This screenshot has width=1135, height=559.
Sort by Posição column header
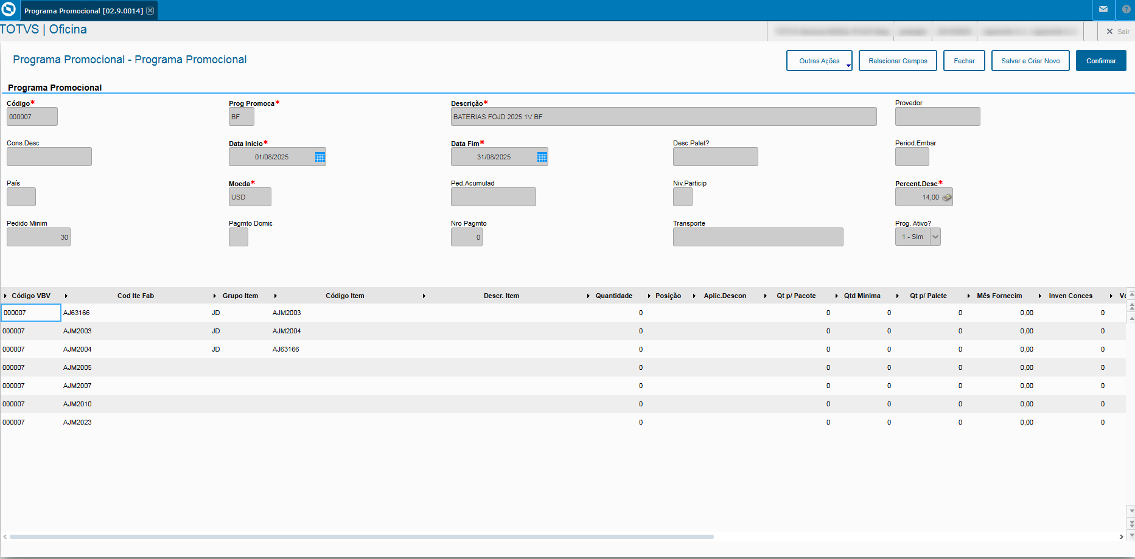pos(668,296)
